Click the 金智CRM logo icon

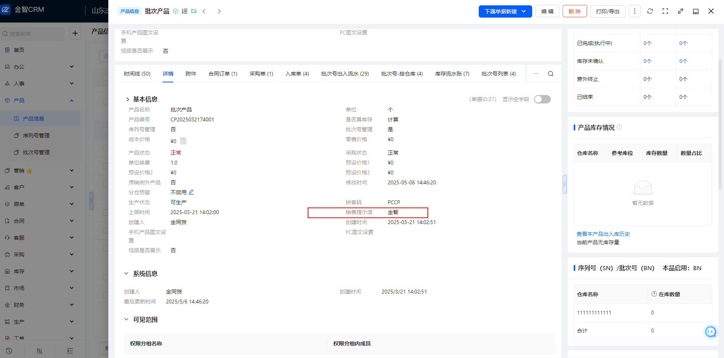click(x=6, y=9)
